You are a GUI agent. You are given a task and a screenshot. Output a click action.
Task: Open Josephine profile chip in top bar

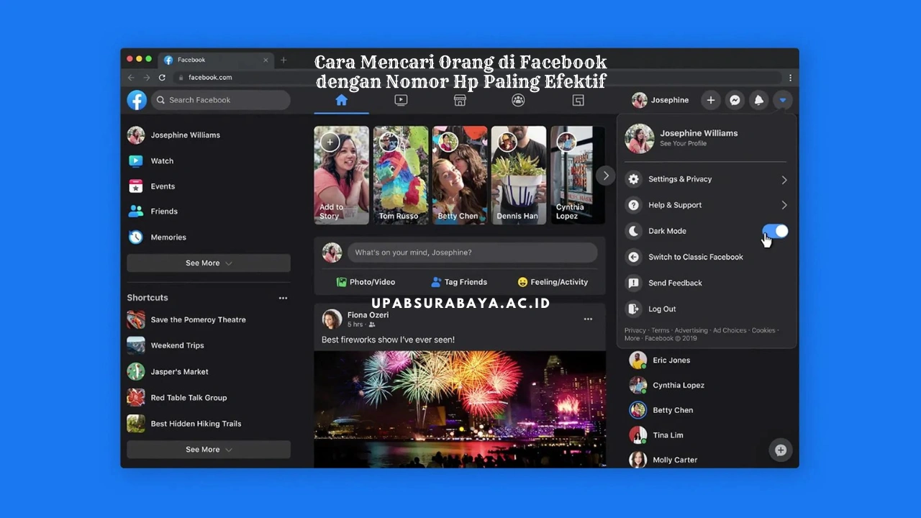click(x=661, y=100)
